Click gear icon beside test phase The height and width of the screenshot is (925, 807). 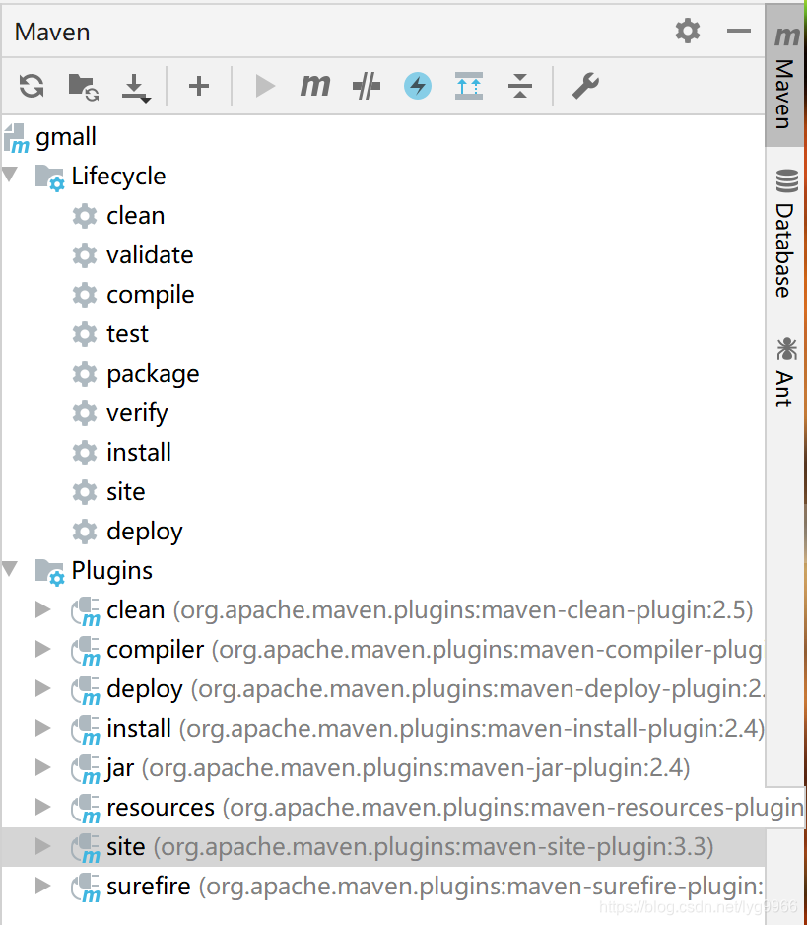(x=85, y=334)
